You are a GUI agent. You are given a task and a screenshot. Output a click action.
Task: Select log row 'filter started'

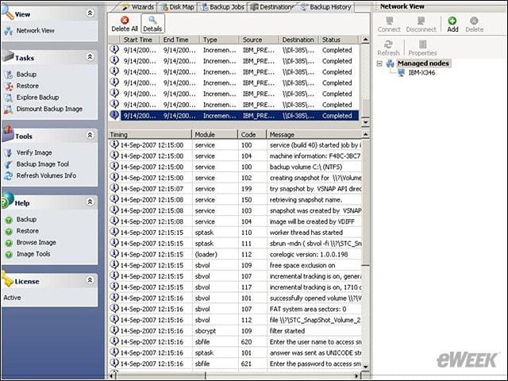235,331
